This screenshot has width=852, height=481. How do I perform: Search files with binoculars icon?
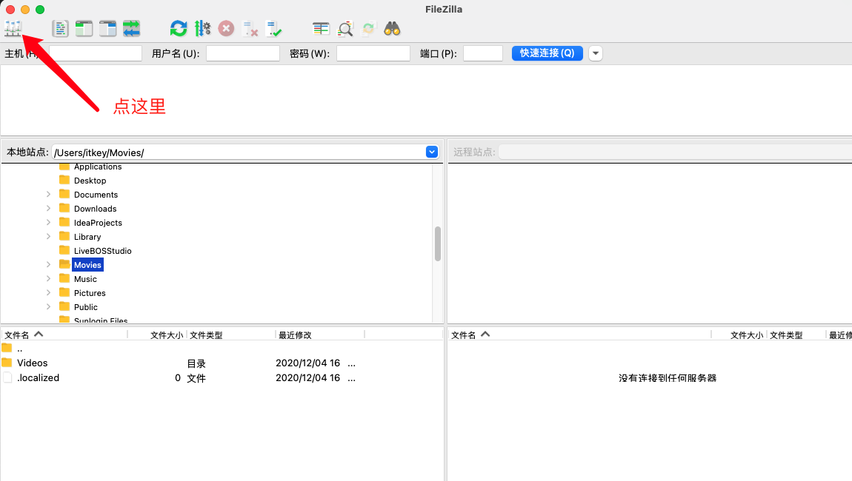click(x=393, y=28)
